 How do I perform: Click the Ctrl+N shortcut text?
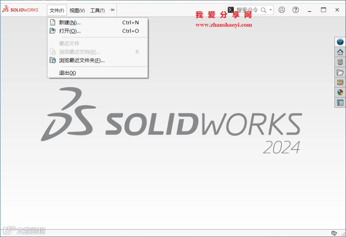click(130, 23)
